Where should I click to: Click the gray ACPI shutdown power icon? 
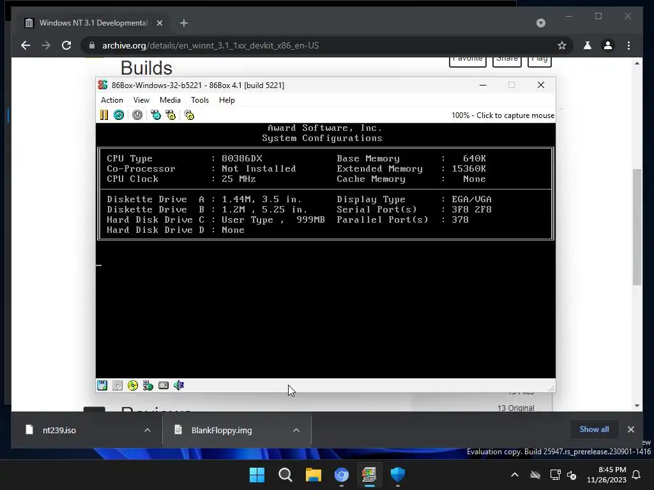coord(137,115)
